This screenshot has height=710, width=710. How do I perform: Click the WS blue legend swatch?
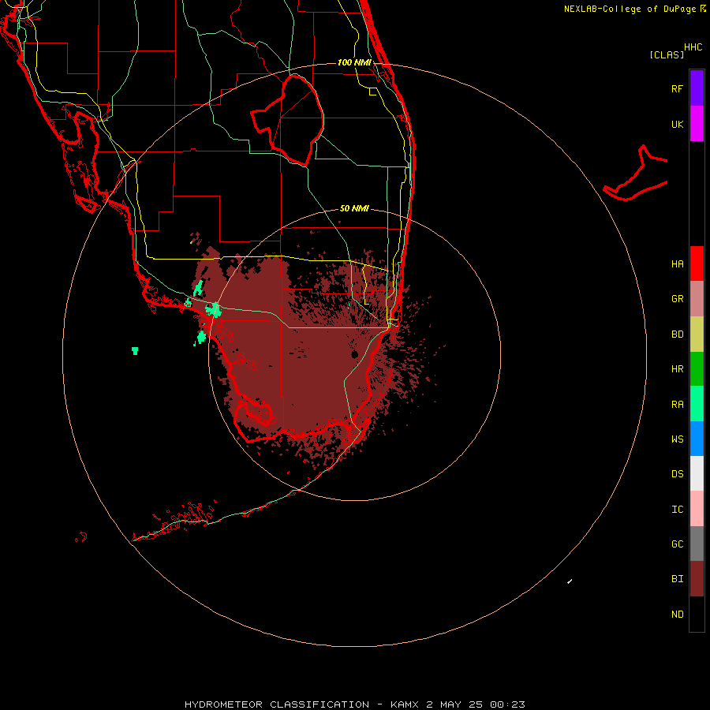[x=697, y=439]
